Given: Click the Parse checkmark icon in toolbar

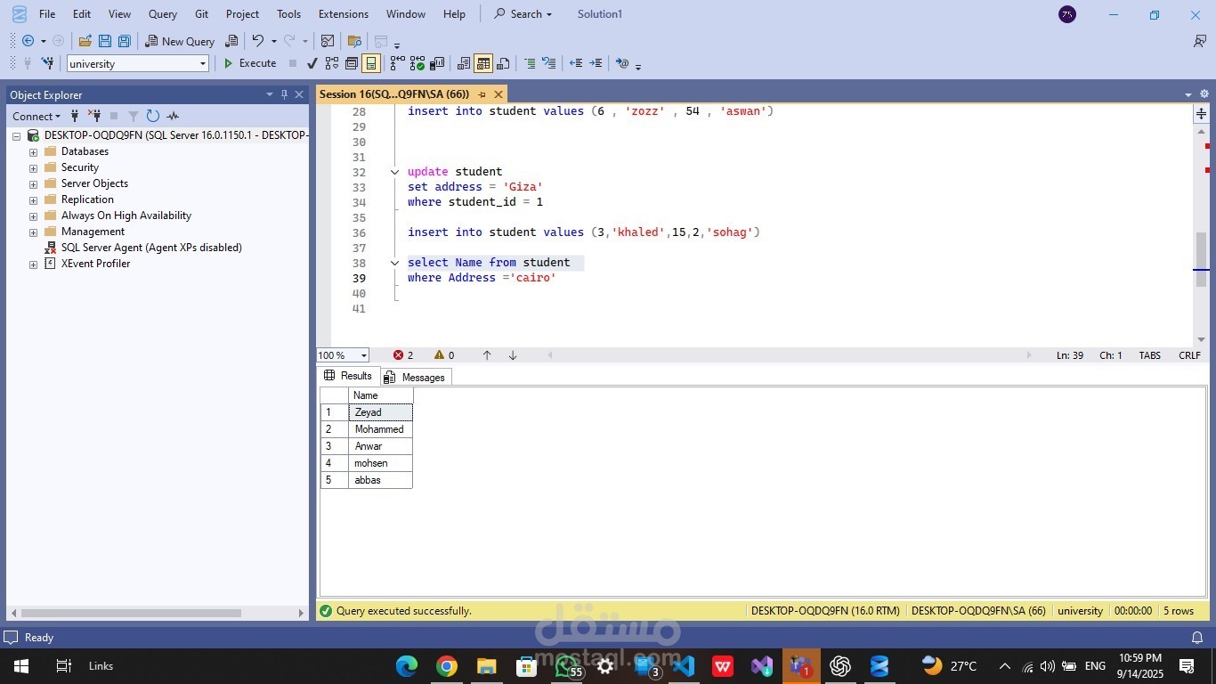Looking at the screenshot, I should 312,63.
